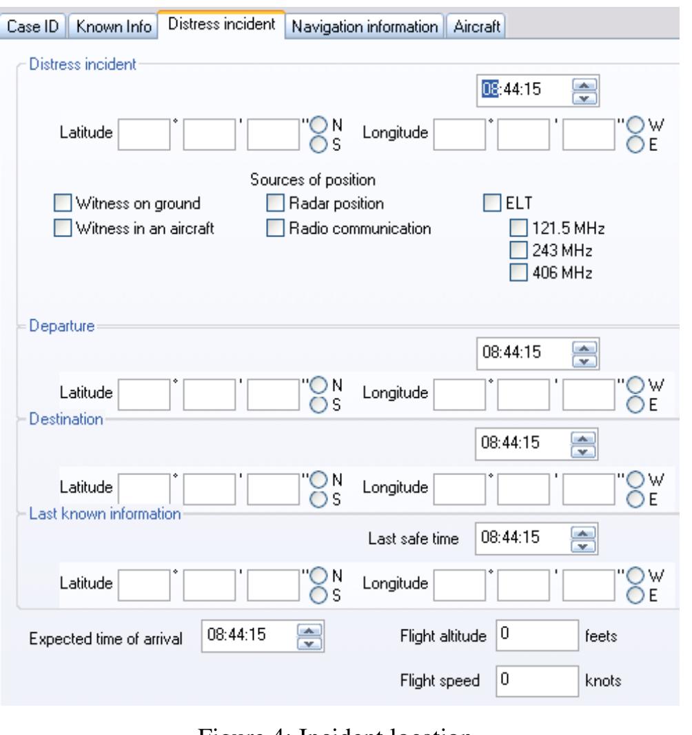
Task: Click Distress incident latitude degrees field
Action: [144, 134]
